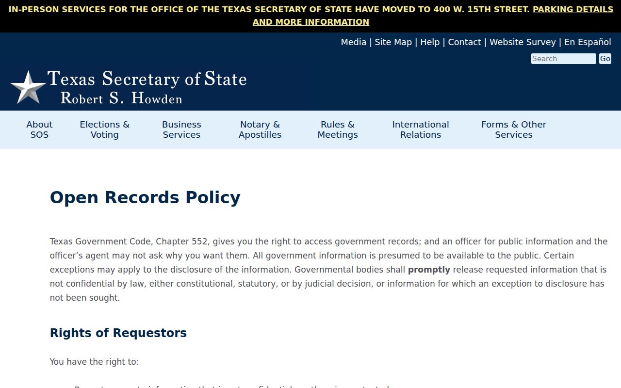Open the Notary & Apostilles menu
This screenshot has height=388, width=621.
(260, 129)
